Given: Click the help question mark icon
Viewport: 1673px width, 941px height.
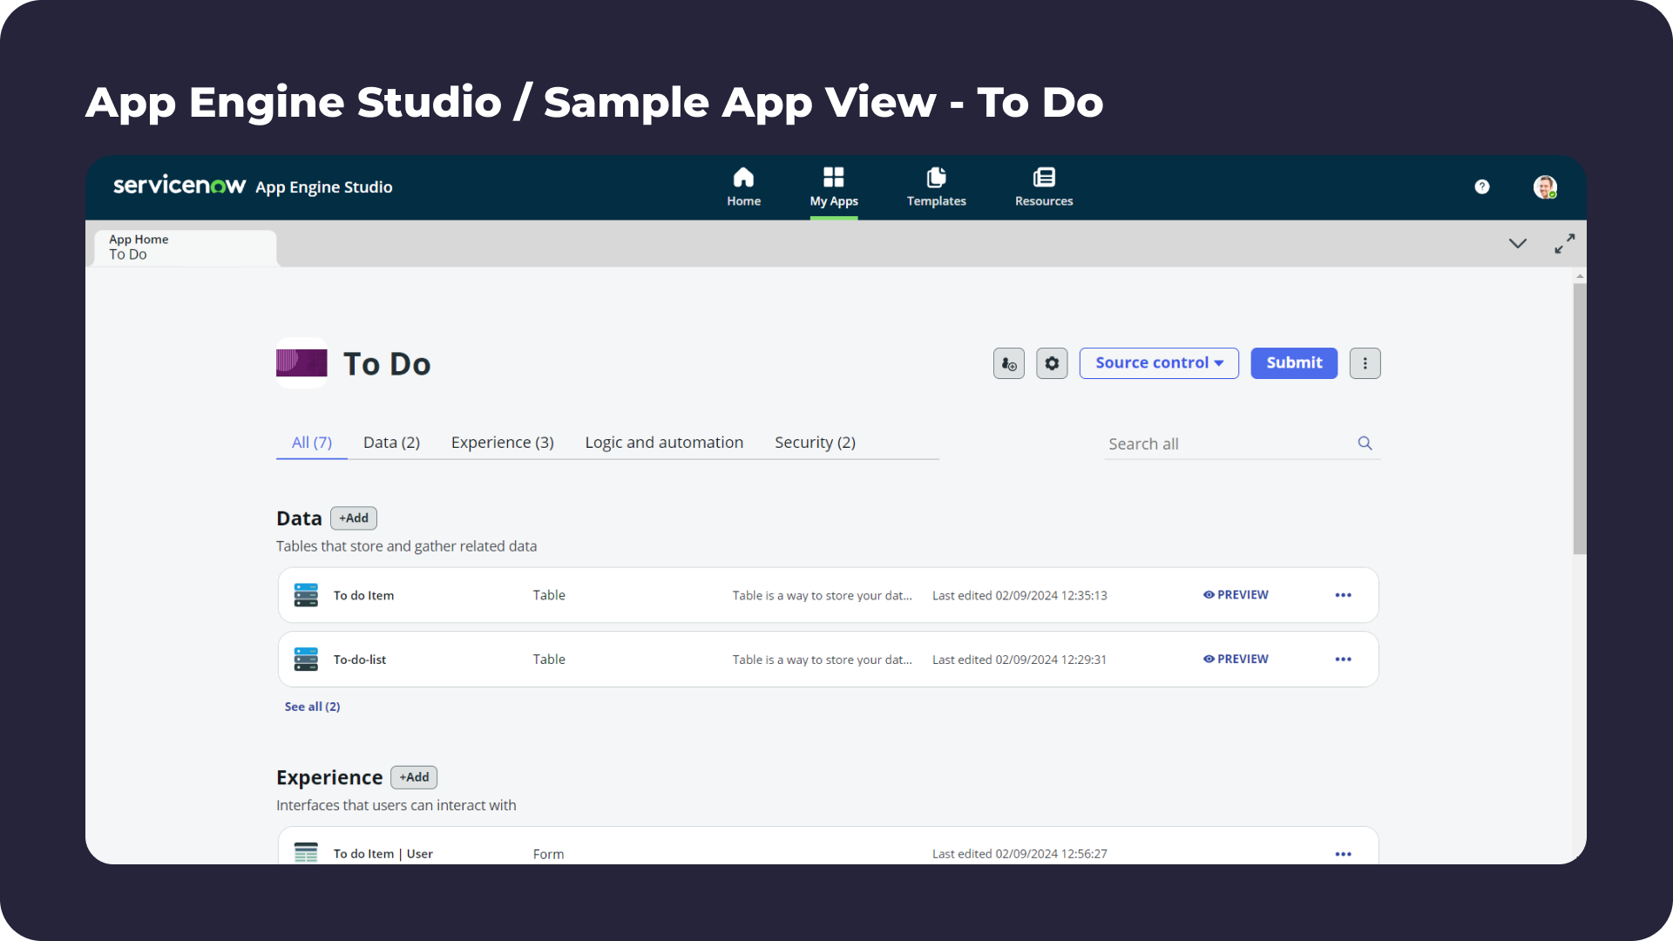Looking at the screenshot, I should coord(1482,186).
